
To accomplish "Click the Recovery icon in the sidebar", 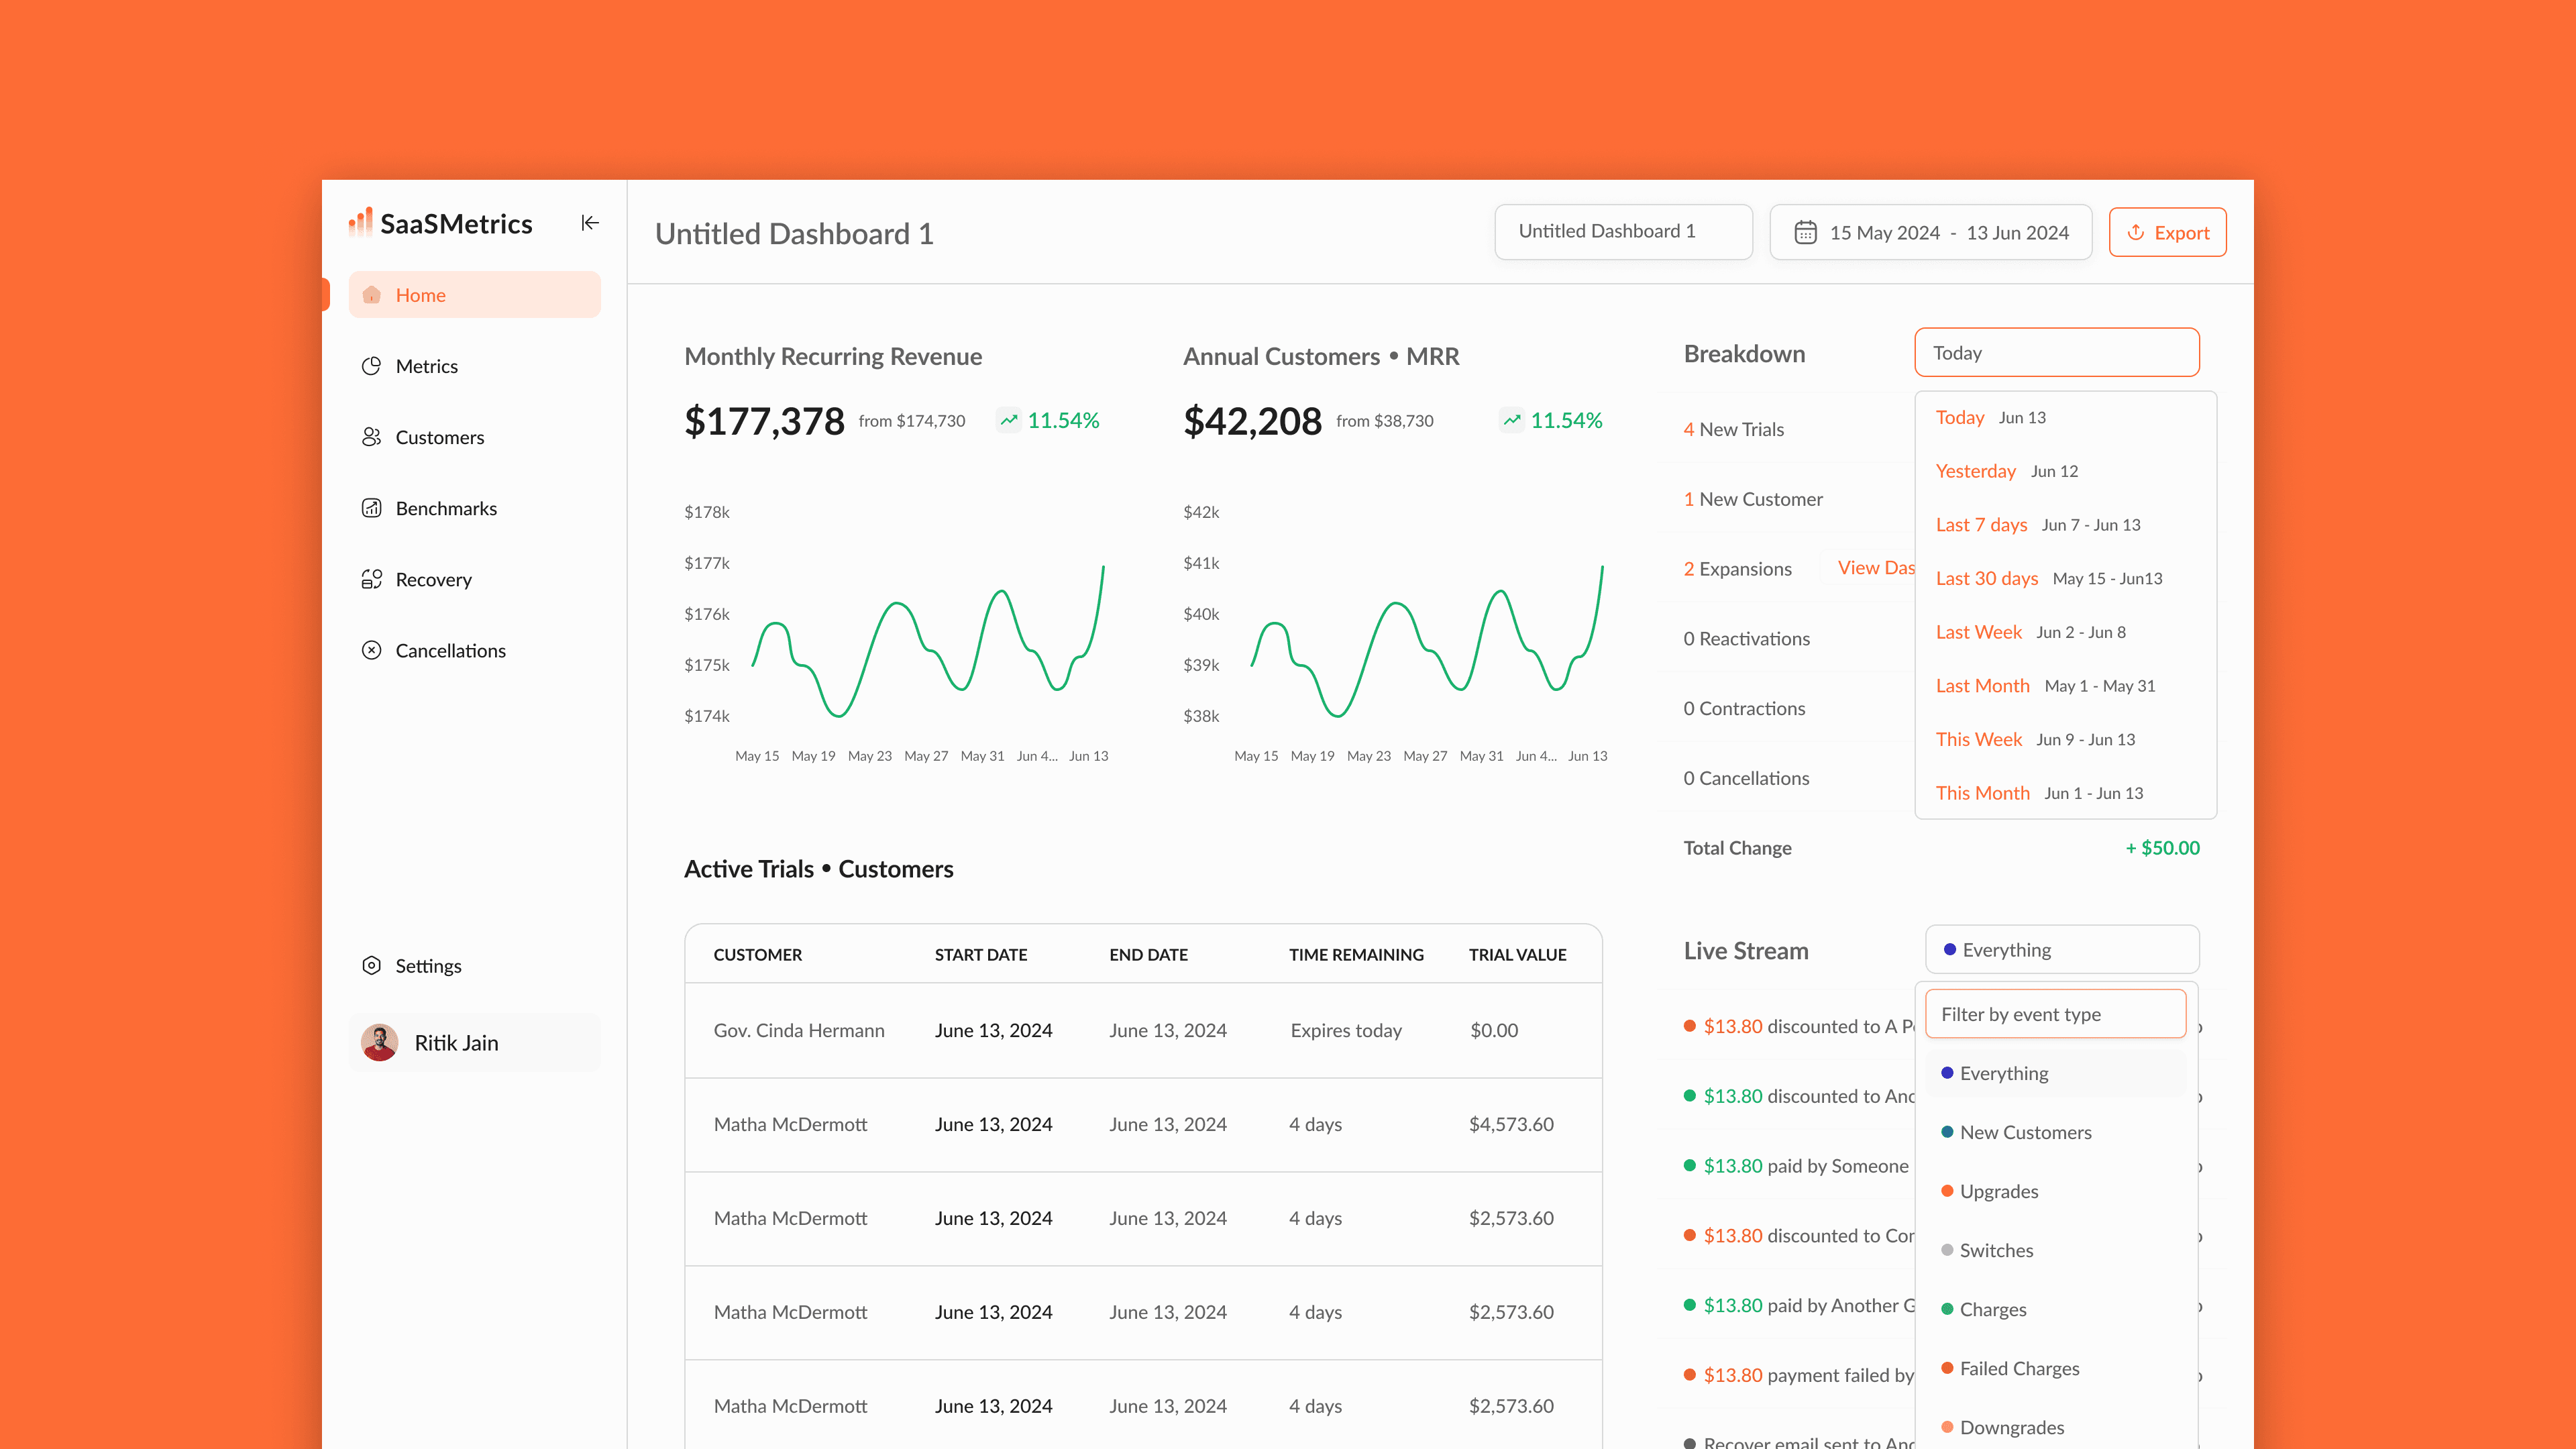I will coord(371,579).
